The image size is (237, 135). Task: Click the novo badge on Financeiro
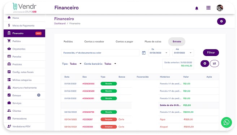pyautogui.click(x=38, y=33)
